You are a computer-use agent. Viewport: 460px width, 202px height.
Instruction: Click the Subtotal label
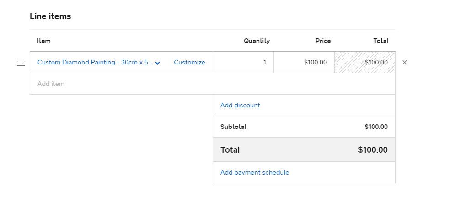coord(233,127)
